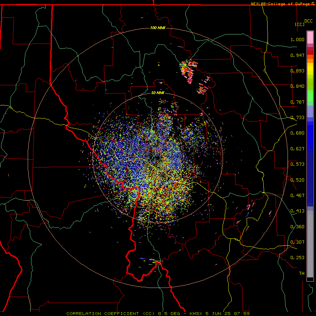Image resolution: width=316 pixels, height=316 pixels.
Task: Click the 0.520 legend value
Action: click(297, 180)
